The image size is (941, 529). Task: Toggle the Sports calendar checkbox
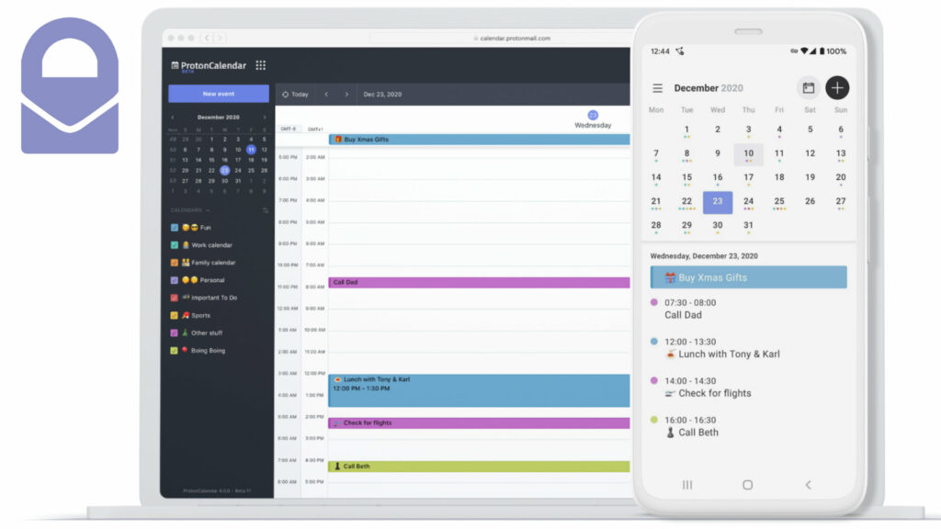(x=174, y=316)
